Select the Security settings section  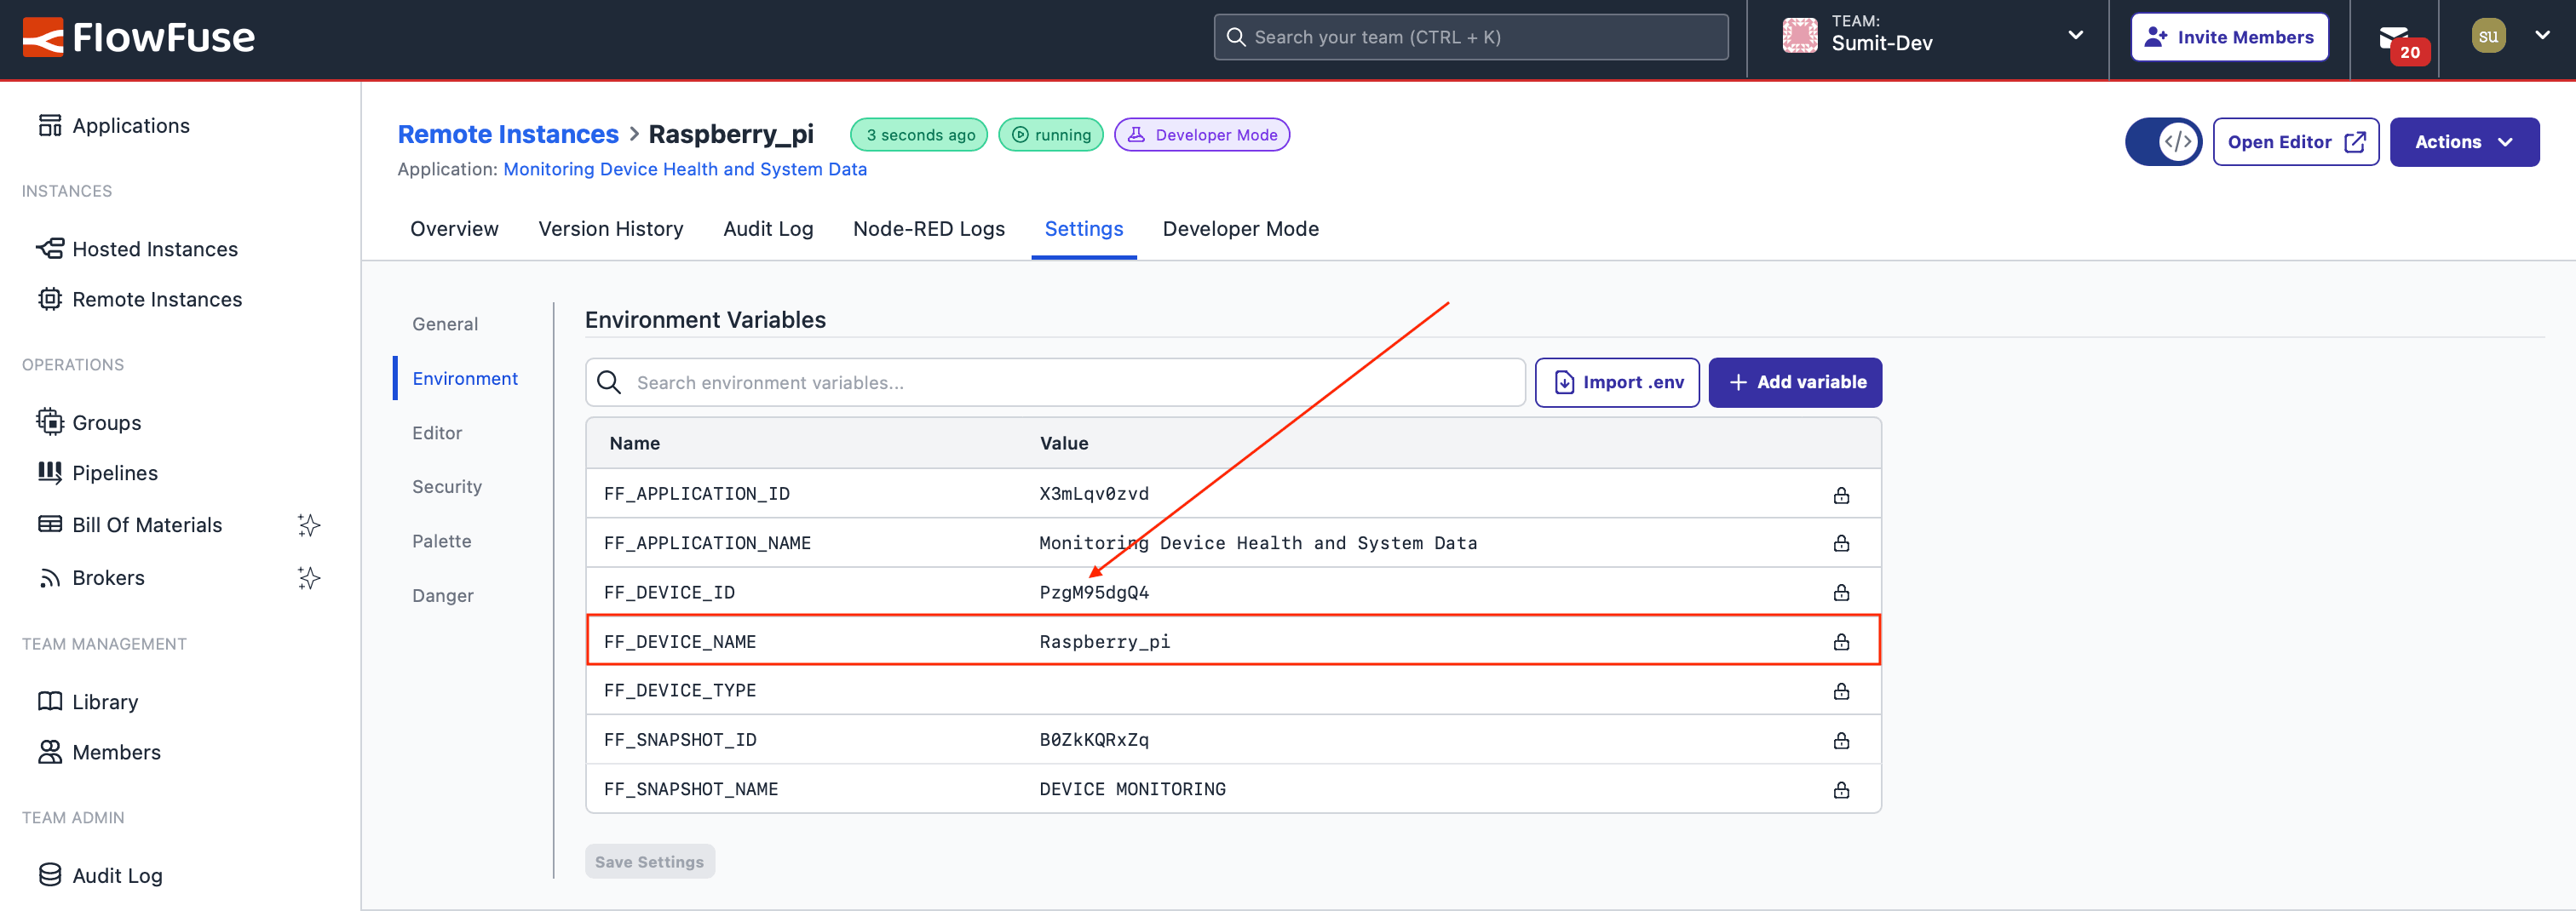click(x=446, y=487)
